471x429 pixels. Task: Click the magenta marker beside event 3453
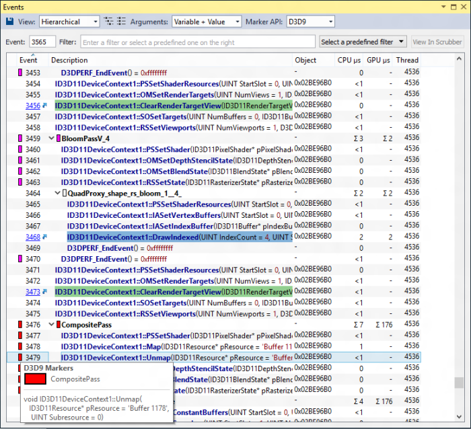coord(20,73)
